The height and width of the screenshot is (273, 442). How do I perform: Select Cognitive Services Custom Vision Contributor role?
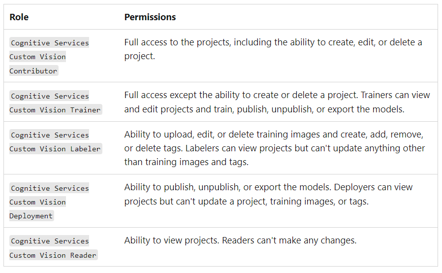coord(49,57)
